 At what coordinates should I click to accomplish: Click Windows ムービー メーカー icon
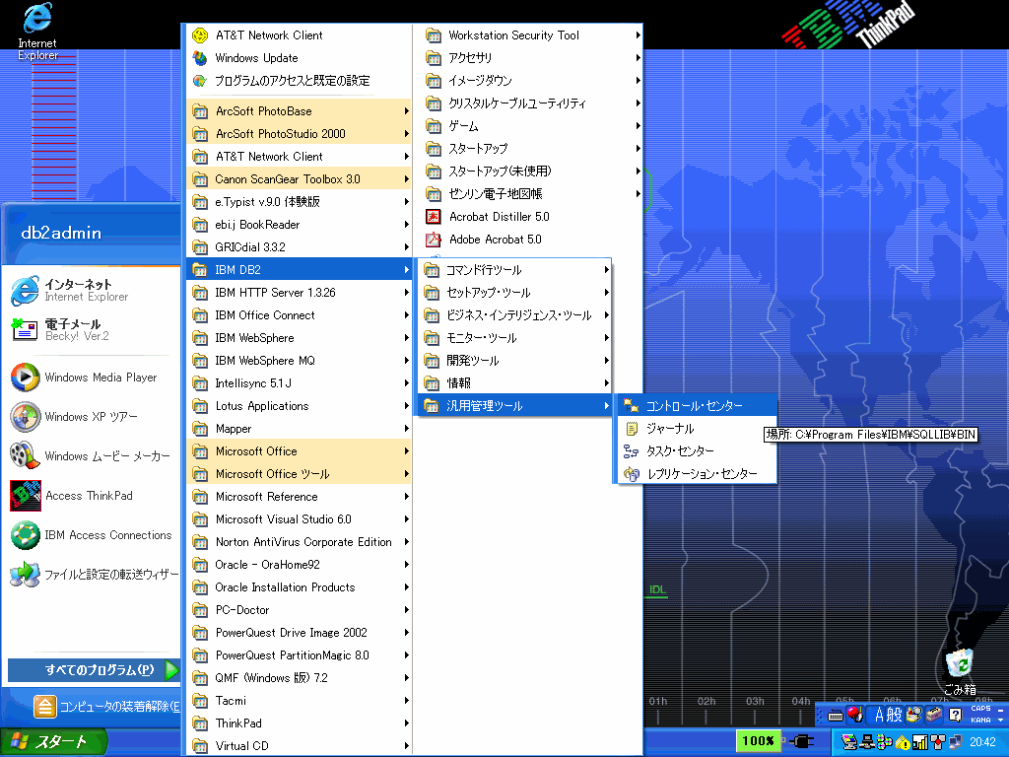(25, 455)
